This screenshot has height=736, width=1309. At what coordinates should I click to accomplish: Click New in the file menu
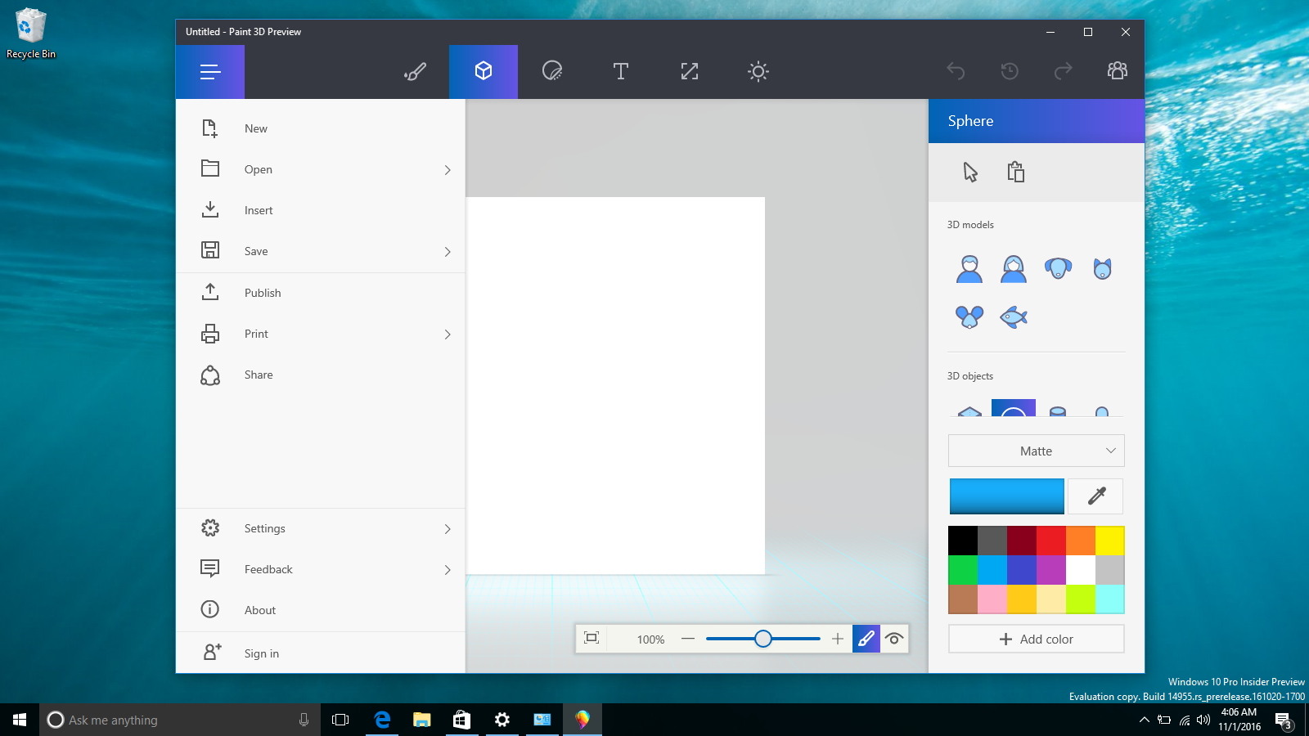[x=256, y=128]
